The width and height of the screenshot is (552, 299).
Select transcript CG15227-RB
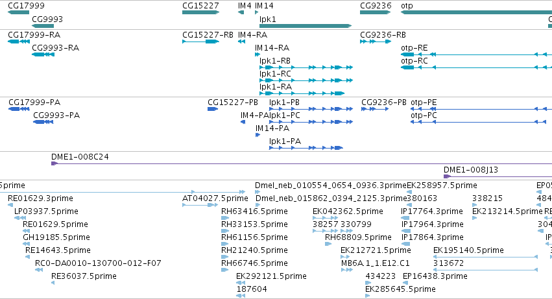pyautogui.click(x=208, y=35)
